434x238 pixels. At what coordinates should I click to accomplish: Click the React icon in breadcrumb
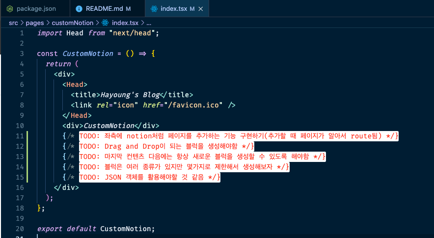coord(105,23)
